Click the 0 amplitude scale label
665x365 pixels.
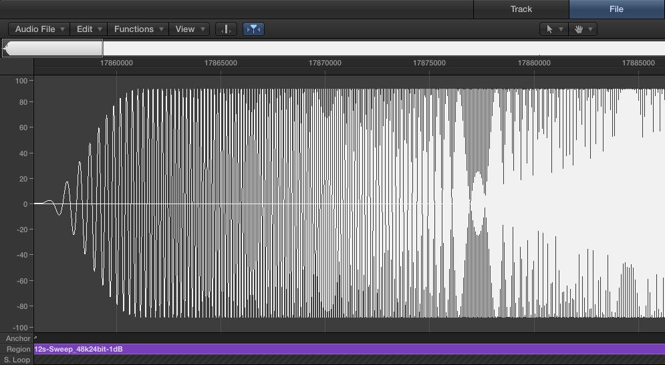pyautogui.click(x=25, y=204)
